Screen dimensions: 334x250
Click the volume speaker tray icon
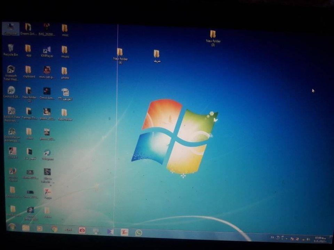(x=308, y=239)
